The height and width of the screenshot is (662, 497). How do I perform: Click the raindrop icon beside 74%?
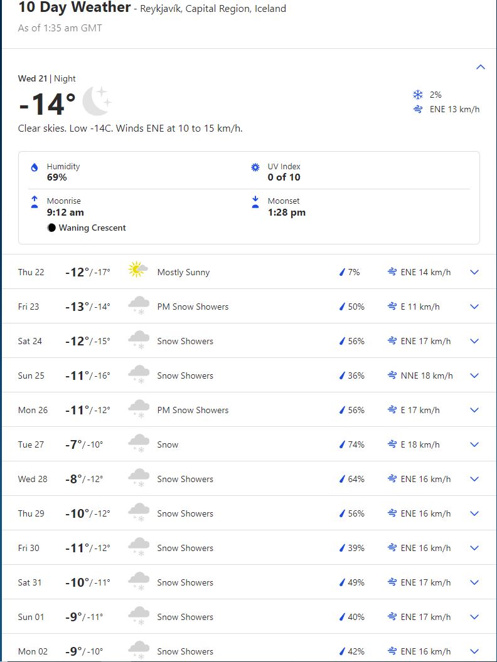click(343, 444)
